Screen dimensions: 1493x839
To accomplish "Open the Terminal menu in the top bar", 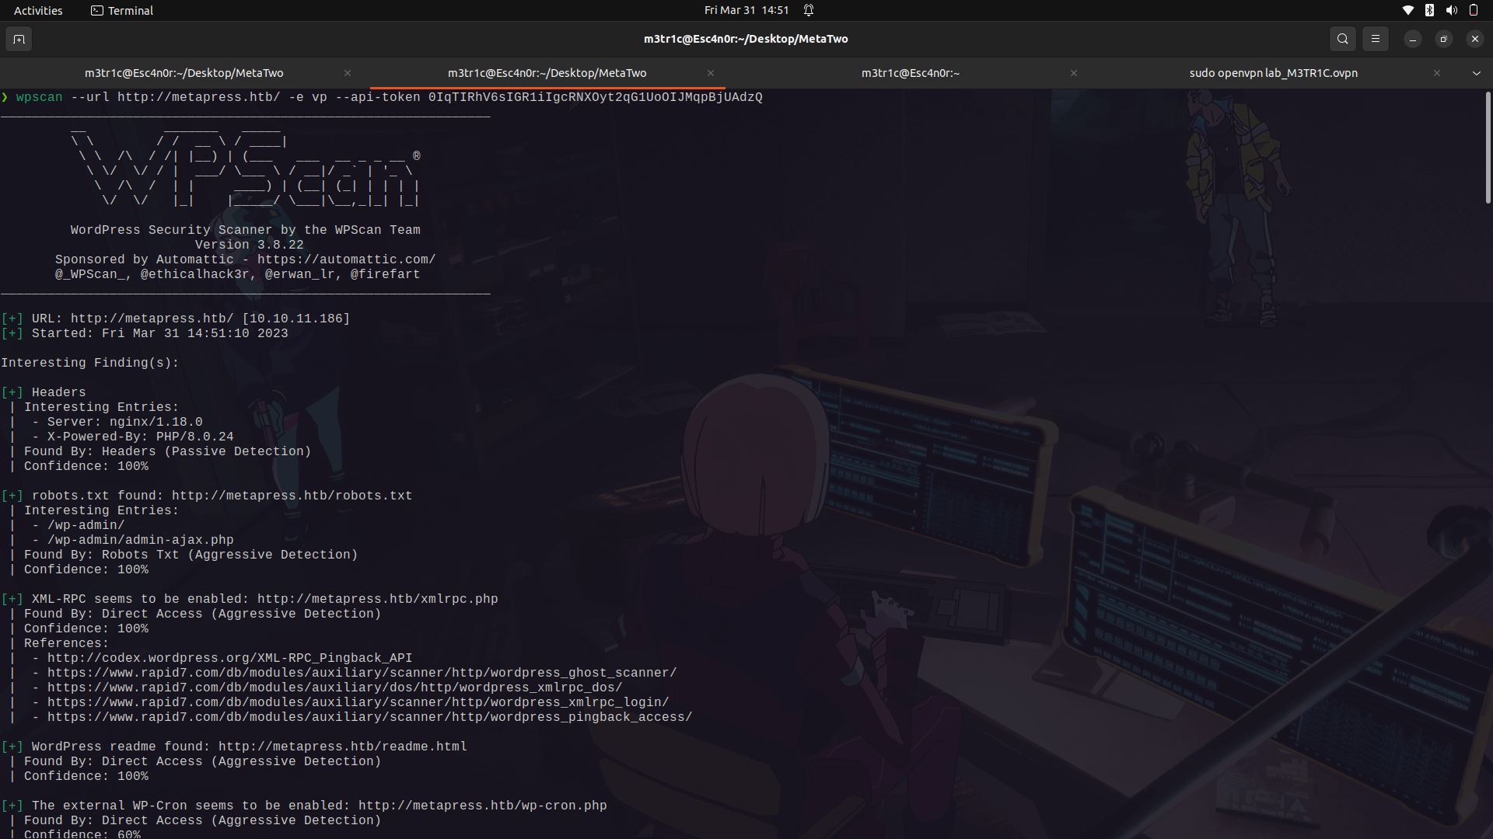I will tap(129, 10).
